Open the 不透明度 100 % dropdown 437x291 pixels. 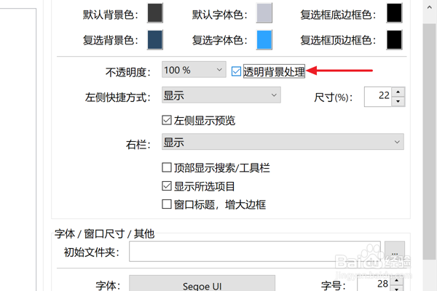(194, 70)
